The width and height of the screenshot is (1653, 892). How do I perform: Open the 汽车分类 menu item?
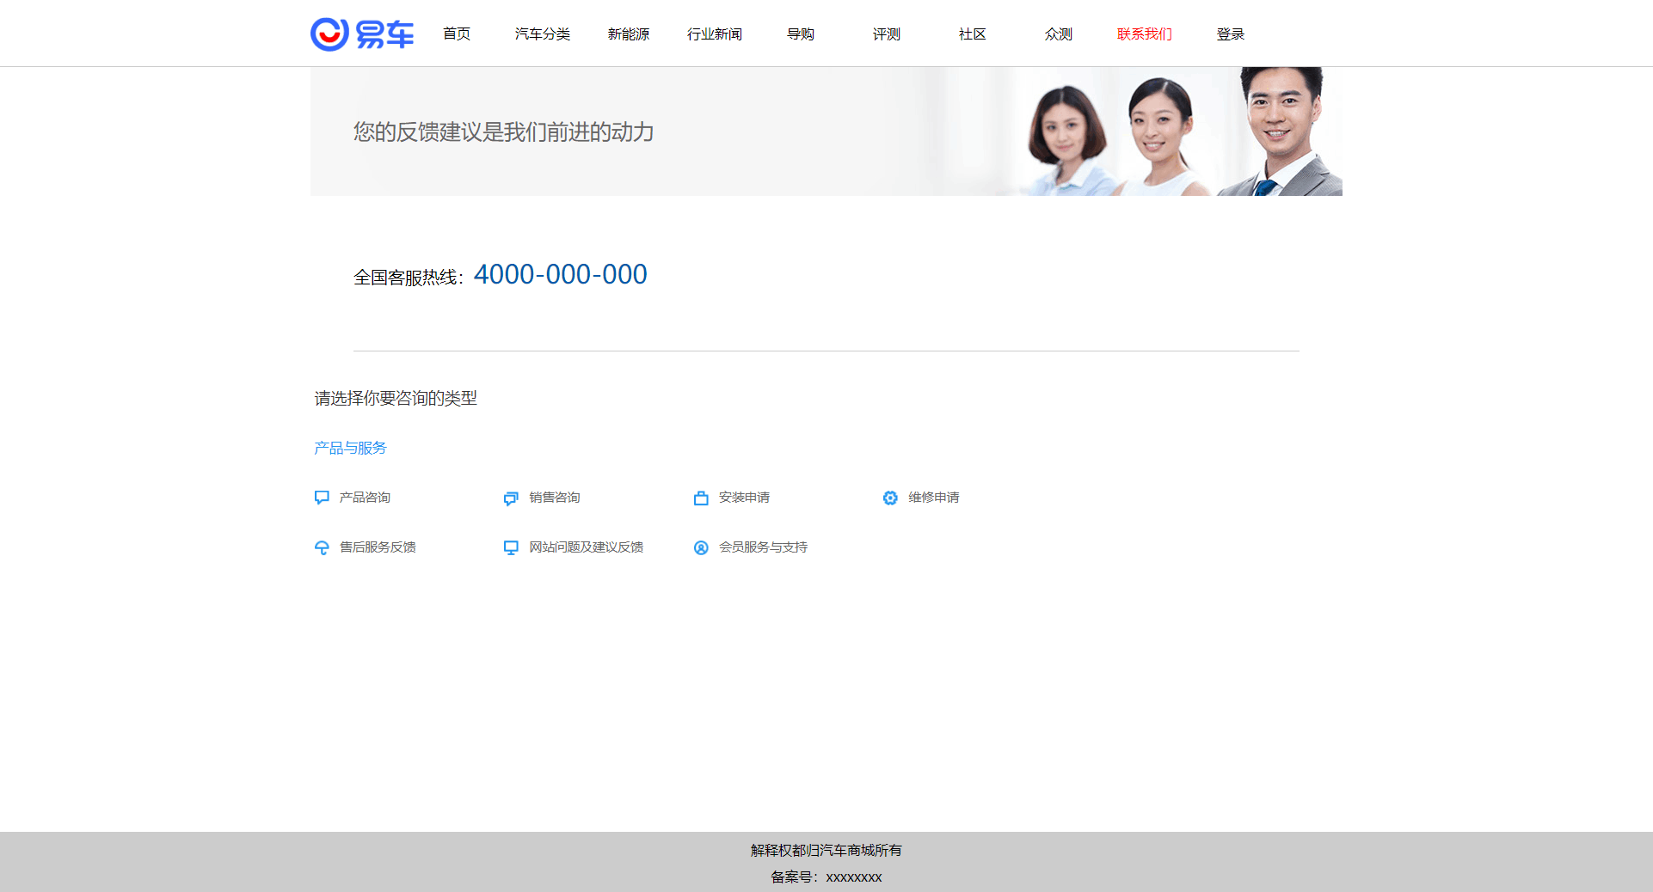pyautogui.click(x=543, y=34)
